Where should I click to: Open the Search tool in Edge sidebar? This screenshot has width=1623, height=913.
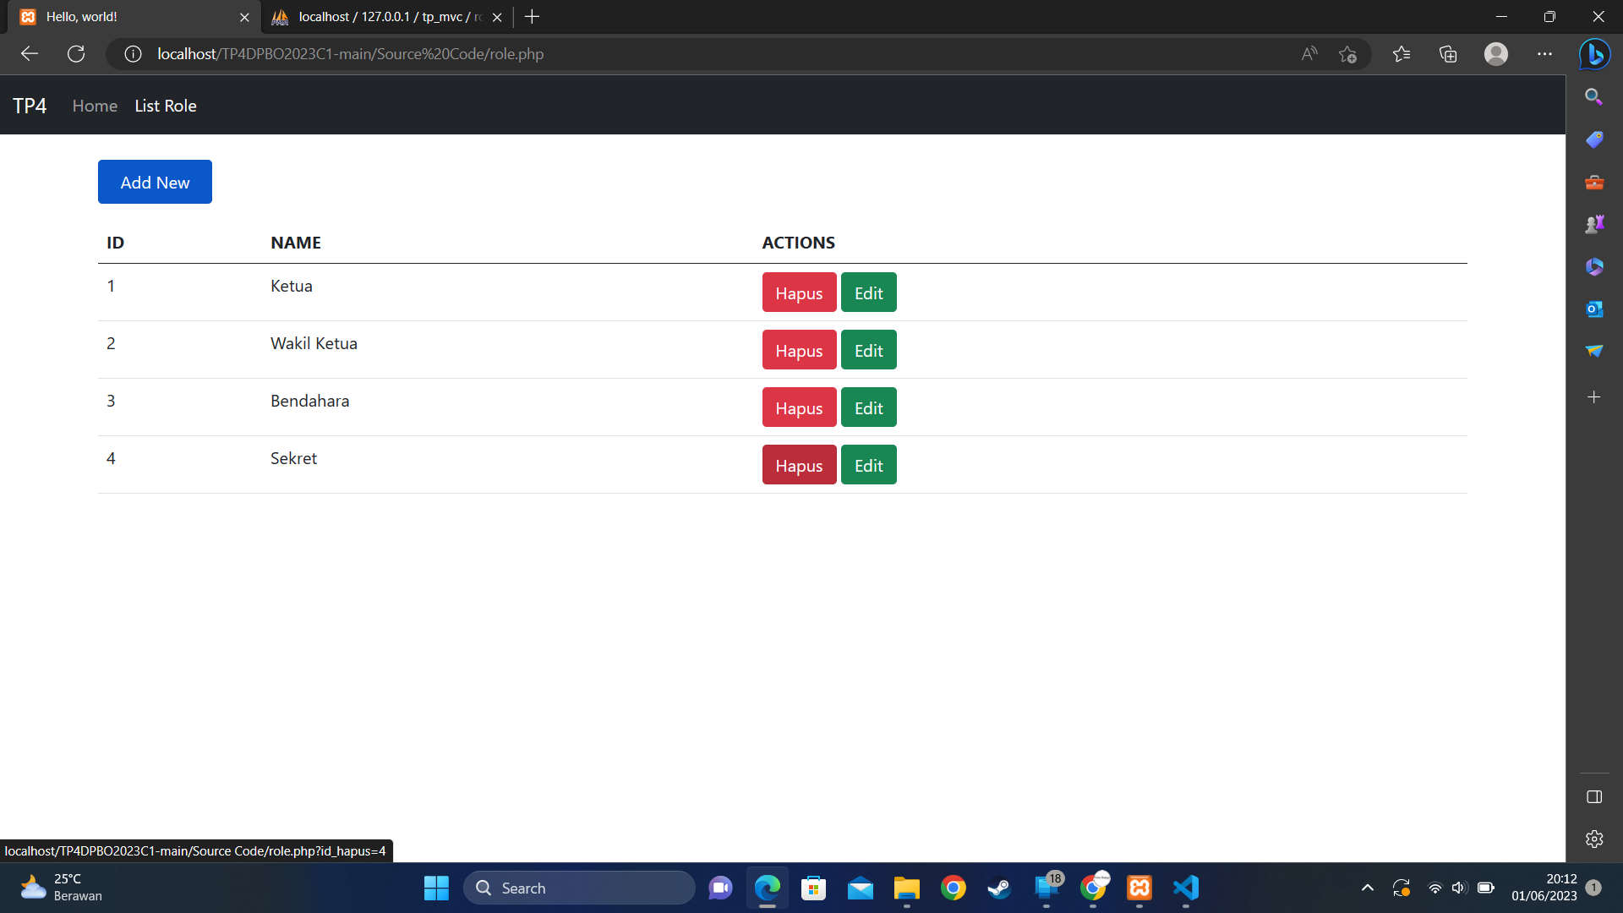[1594, 97]
